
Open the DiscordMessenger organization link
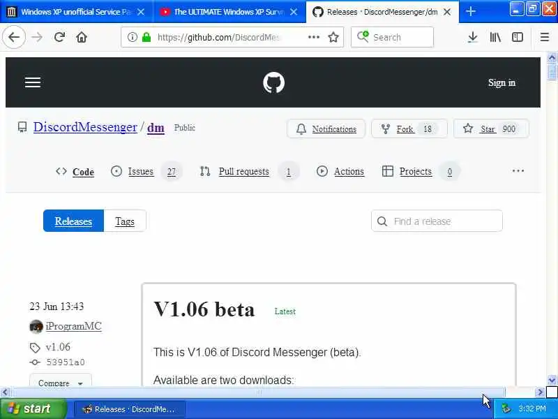coord(85,127)
